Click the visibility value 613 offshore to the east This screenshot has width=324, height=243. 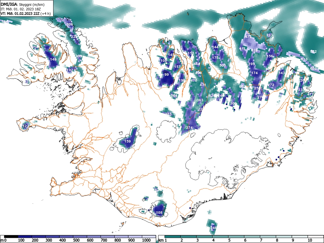304,59
